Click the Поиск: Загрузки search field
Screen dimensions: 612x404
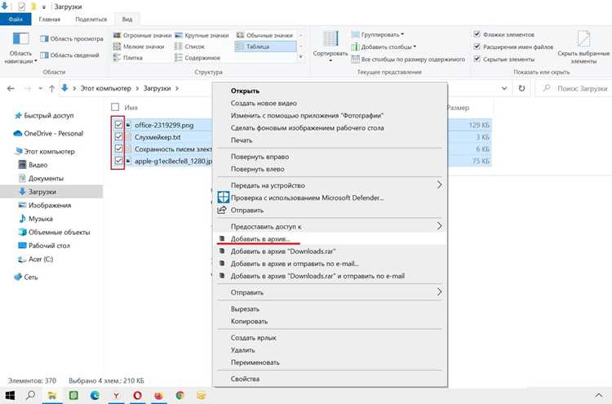(x=574, y=89)
